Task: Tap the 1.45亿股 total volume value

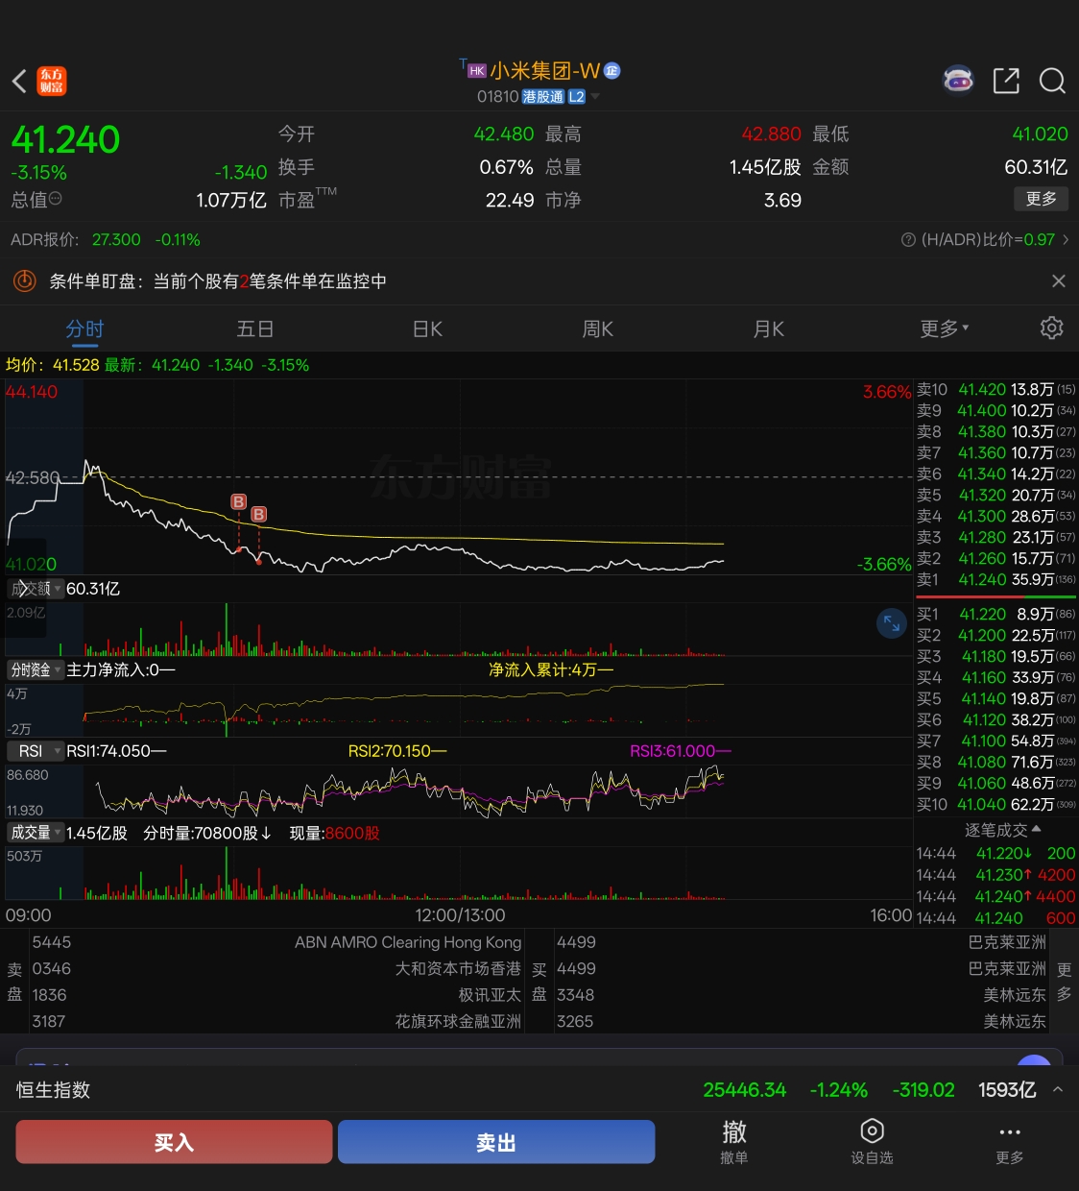Action: (x=765, y=167)
